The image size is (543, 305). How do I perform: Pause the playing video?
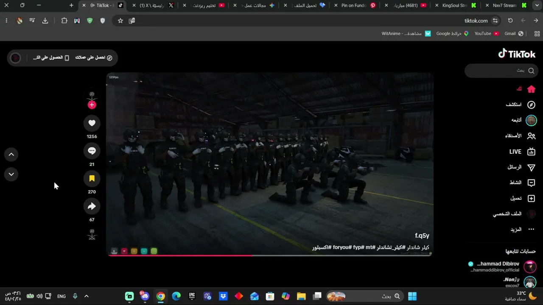coord(270,164)
